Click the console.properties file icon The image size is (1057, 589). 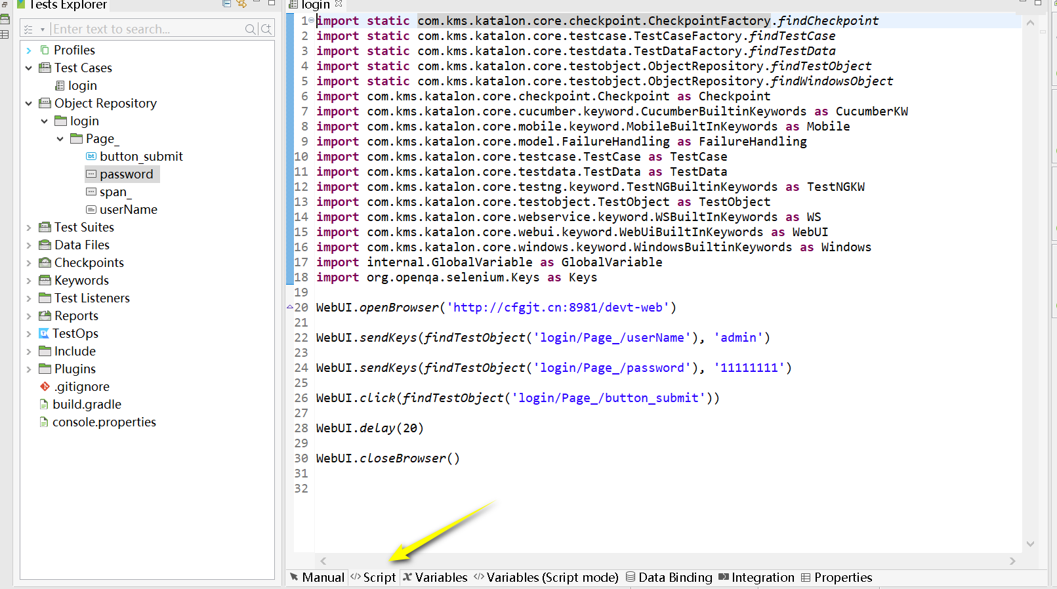point(44,422)
